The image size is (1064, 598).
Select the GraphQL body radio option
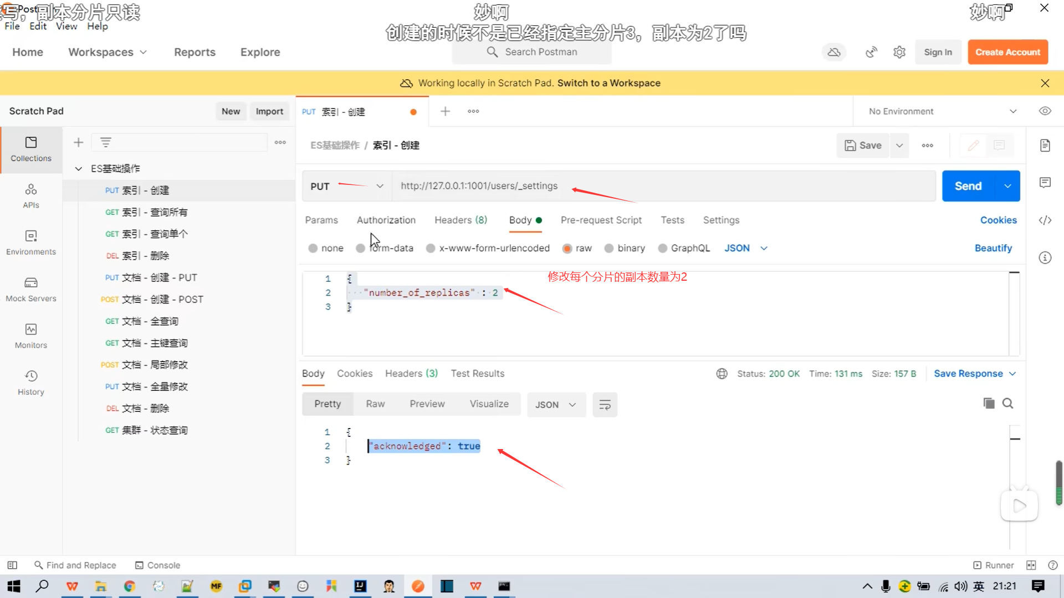[663, 249]
